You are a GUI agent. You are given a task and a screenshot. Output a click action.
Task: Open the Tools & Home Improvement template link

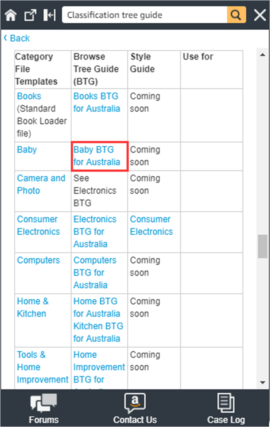[42, 367]
